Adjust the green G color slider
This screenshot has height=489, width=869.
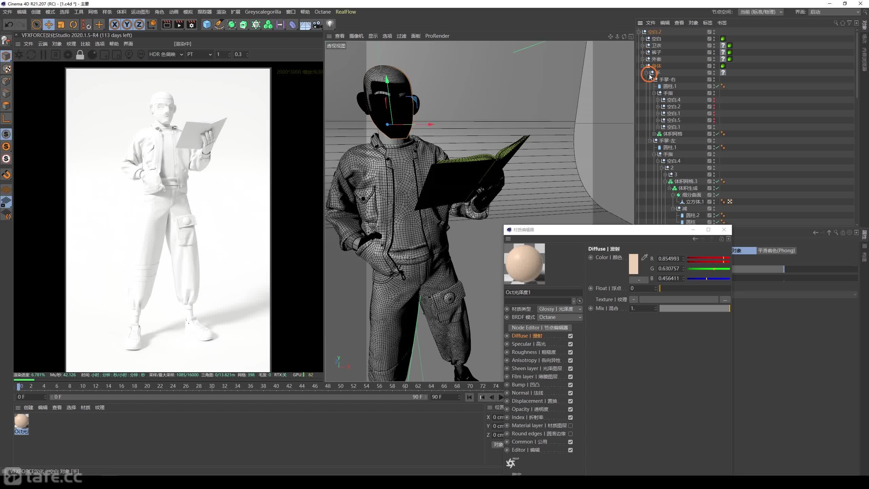(x=708, y=269)
